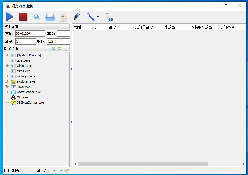
Task: Click the 整形 column header
Action: pos(120,27)
